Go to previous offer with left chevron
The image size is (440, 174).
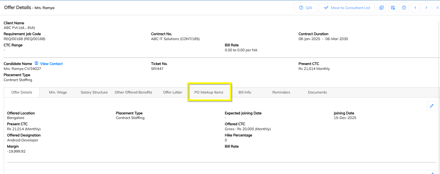(x=415, y=8)
